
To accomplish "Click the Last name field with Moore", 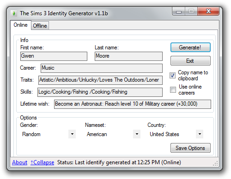I will click(128, 56).
